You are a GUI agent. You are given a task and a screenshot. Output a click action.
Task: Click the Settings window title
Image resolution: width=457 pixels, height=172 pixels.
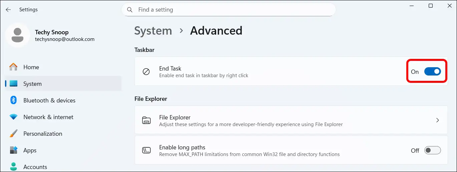[28, 10]
